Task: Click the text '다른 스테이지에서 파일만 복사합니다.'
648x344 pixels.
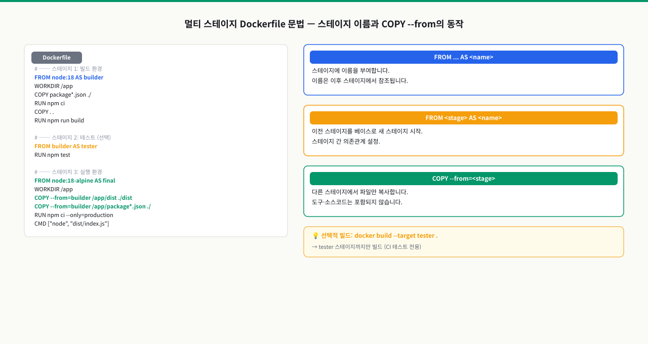Action: (x=360, y=192)
